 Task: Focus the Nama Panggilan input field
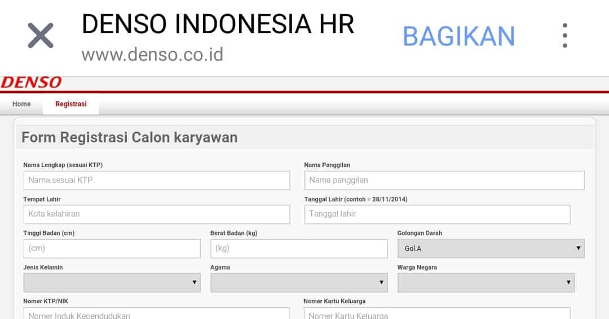pyautogui.click(x=444, y=180)
